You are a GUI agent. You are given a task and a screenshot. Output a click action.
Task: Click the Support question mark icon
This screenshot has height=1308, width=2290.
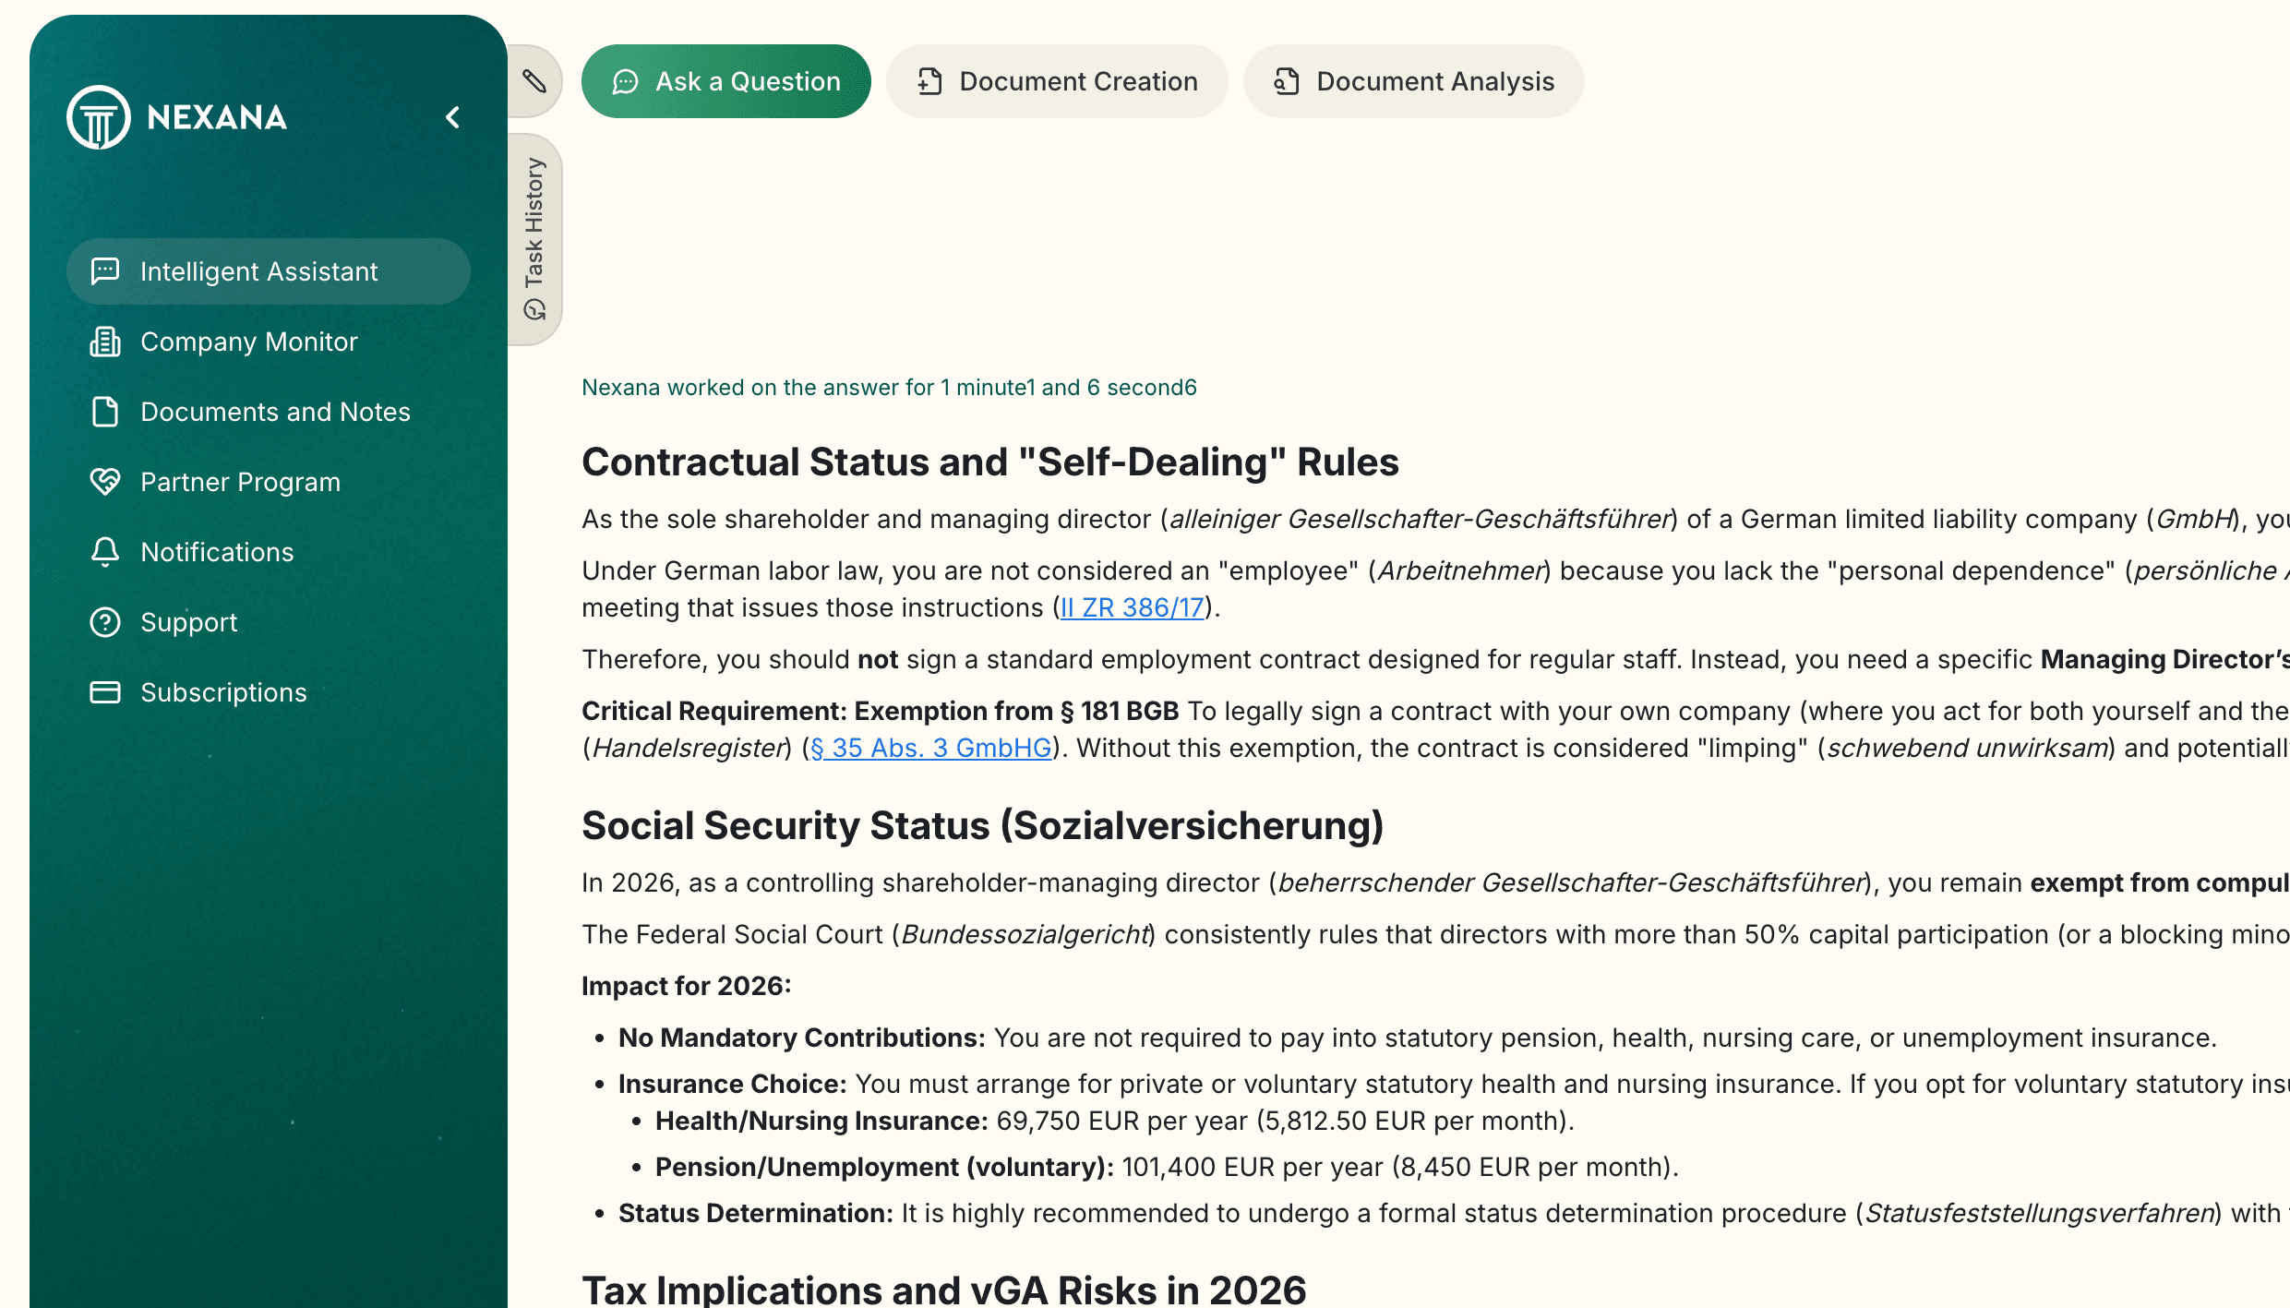pos(105,622)
